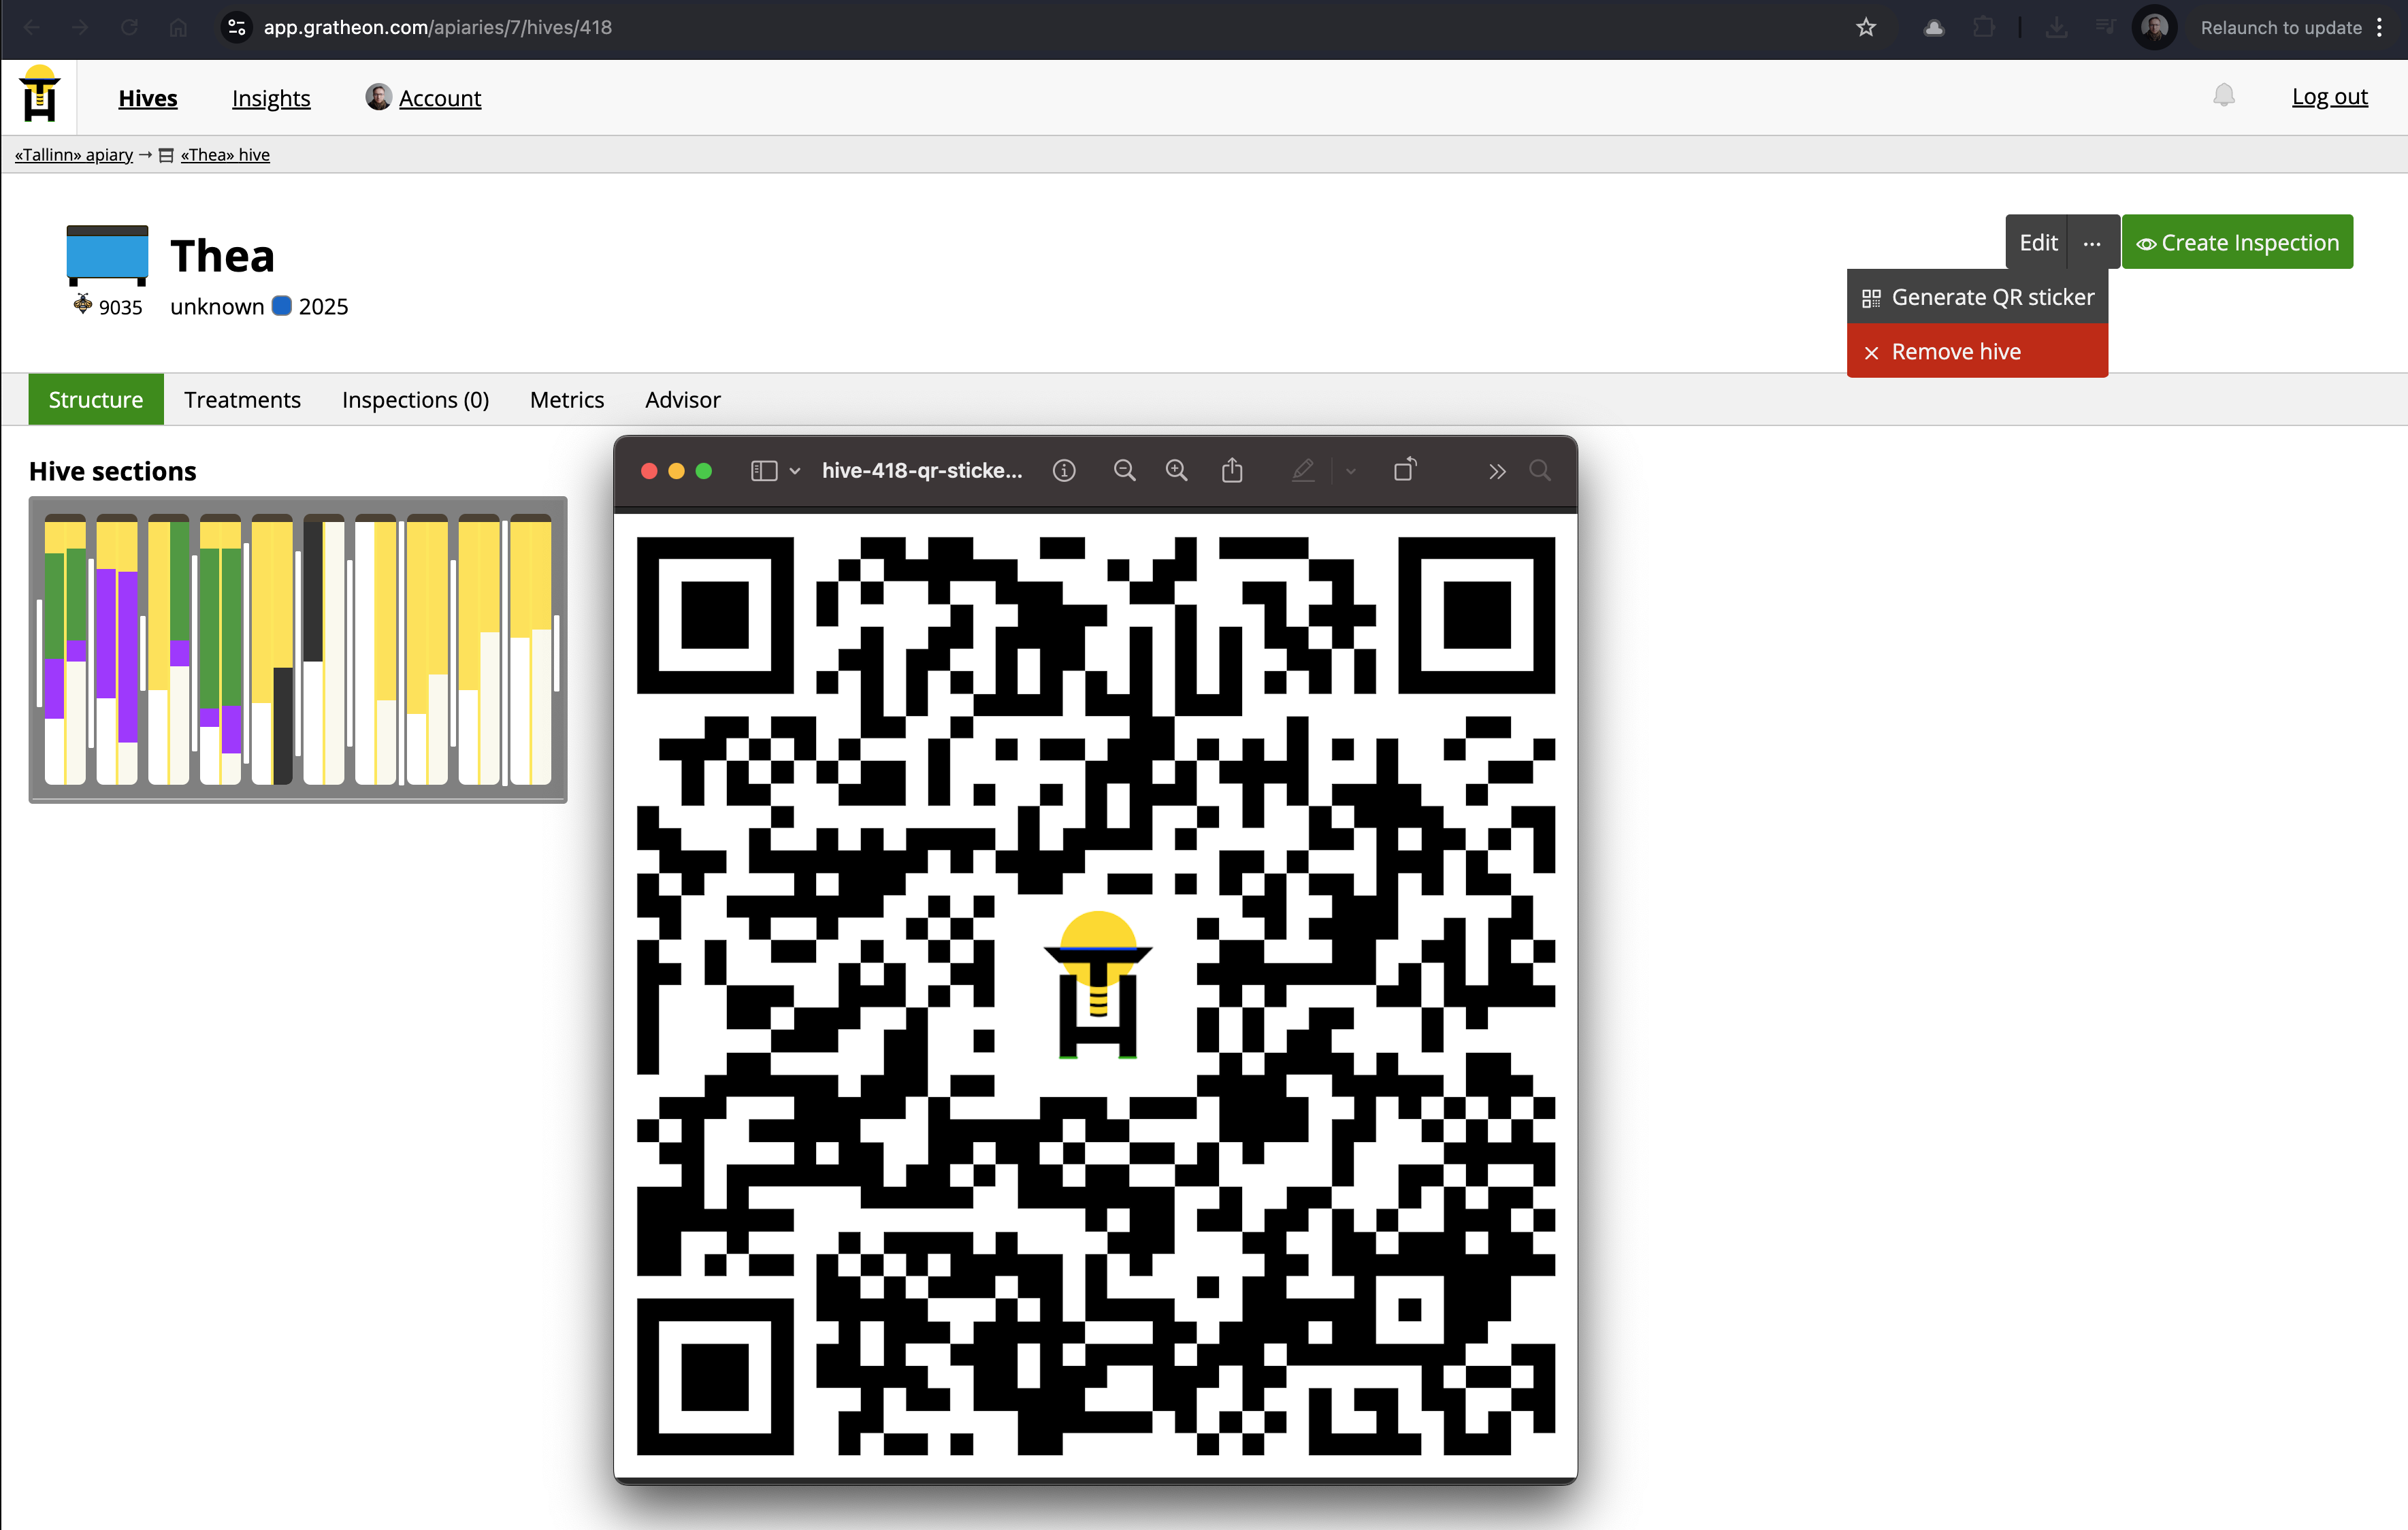
Task: Choose Remove hive from the menu
Action: coord(1977,351)
